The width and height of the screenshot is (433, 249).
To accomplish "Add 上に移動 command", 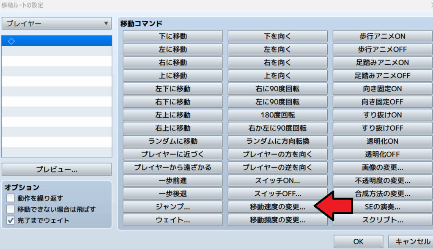I will [173, 76].
